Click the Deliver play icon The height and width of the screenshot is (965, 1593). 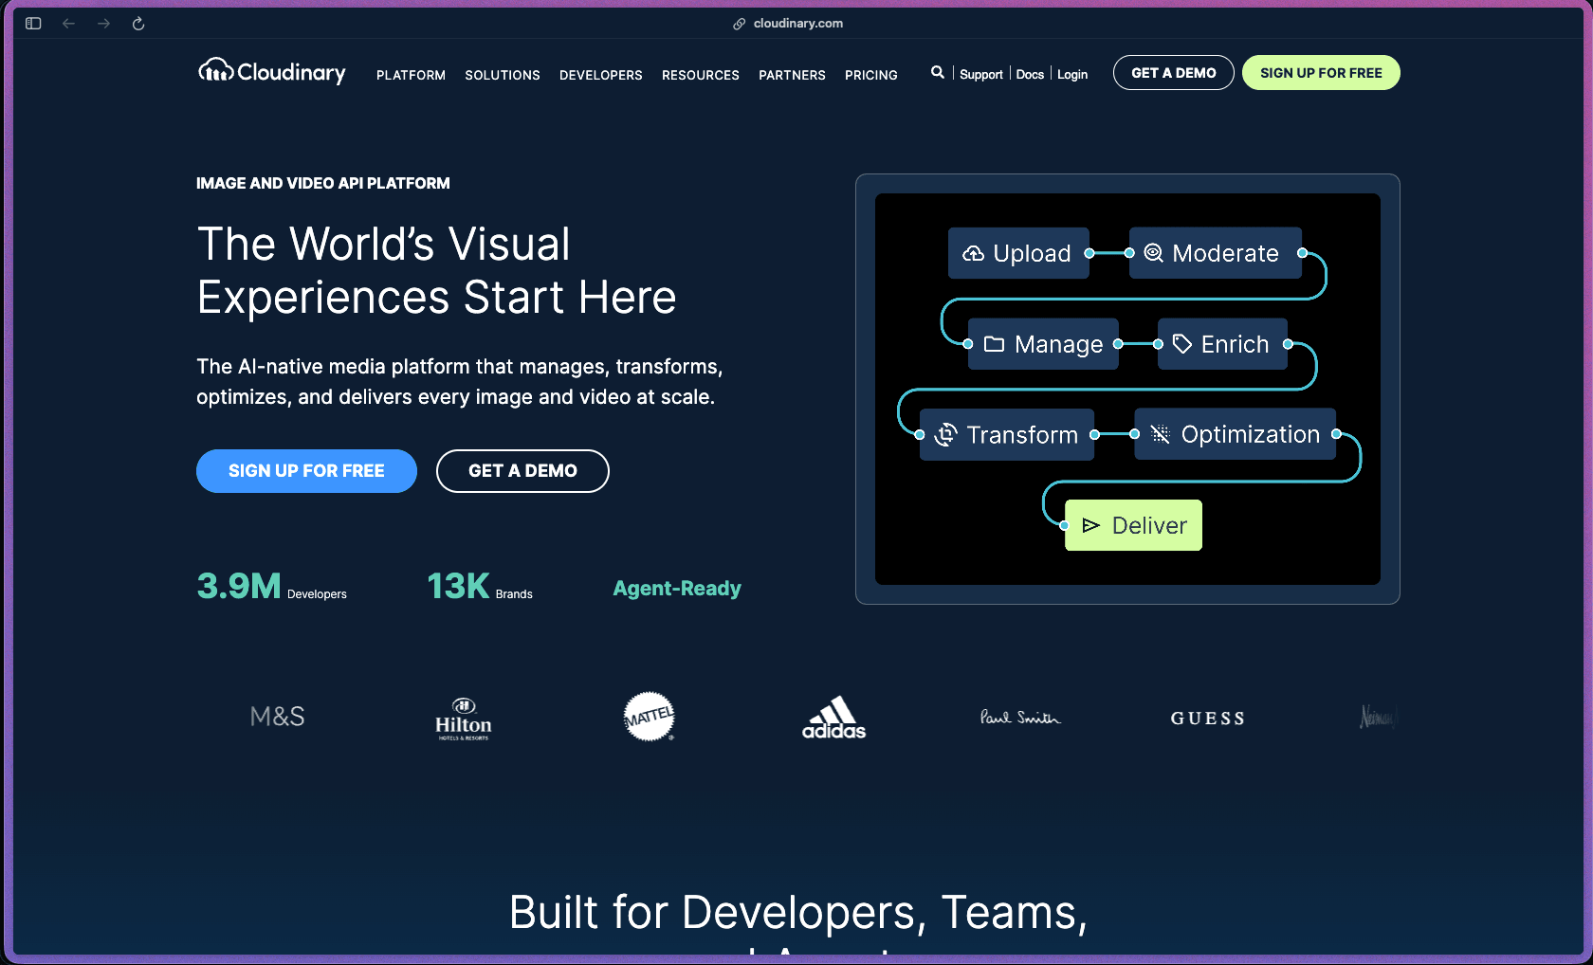point(1090,525)
